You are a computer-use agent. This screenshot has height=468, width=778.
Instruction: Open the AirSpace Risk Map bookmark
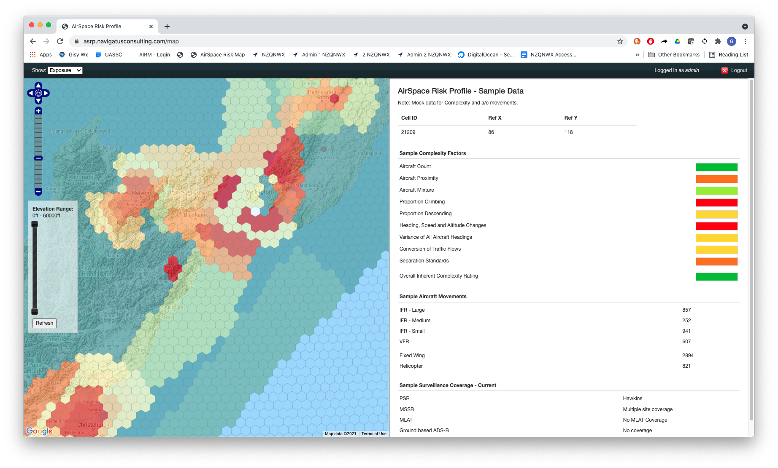[x=218, y=55]
